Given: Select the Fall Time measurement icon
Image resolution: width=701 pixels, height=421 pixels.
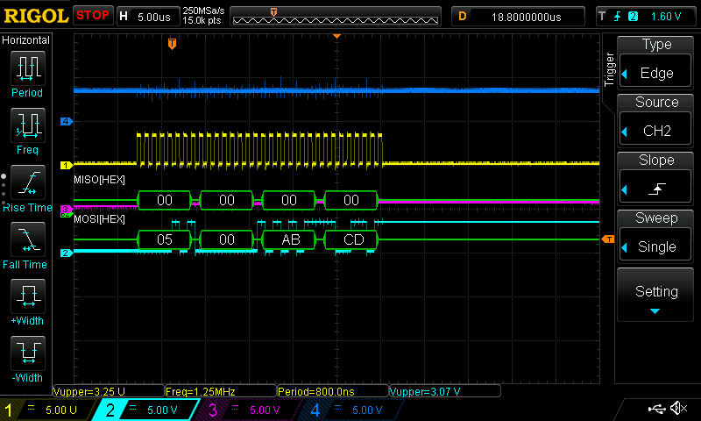Looking at the screenshot, I should point(28,239).
